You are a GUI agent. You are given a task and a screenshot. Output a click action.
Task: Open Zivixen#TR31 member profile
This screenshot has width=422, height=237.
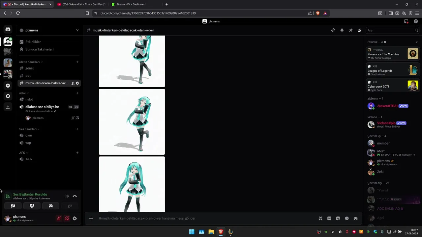tap(392, 106)
